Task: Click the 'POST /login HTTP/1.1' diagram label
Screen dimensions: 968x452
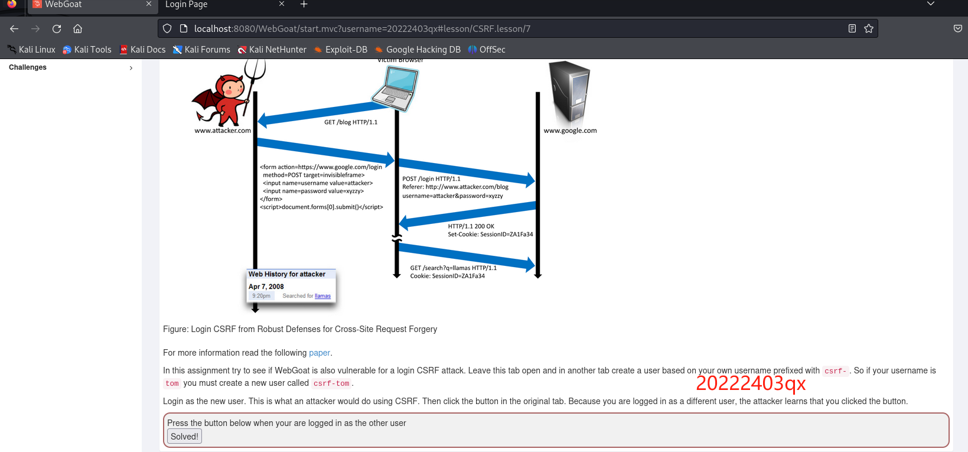Action: pyautogui.click(x=431, y=179)
